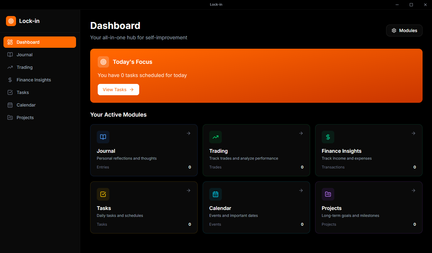
Task: Click the green Trading chart icon in card
Action: [216, 137]
